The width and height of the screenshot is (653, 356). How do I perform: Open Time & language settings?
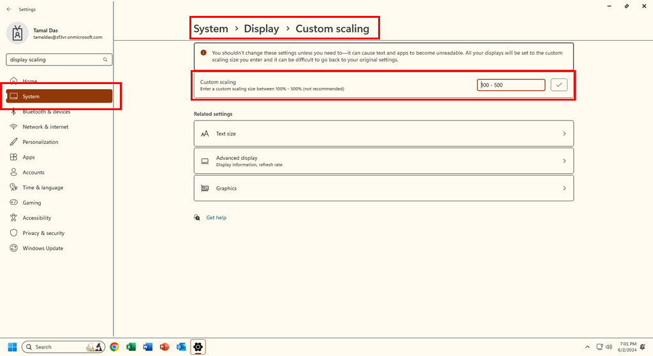pos(59,188)
